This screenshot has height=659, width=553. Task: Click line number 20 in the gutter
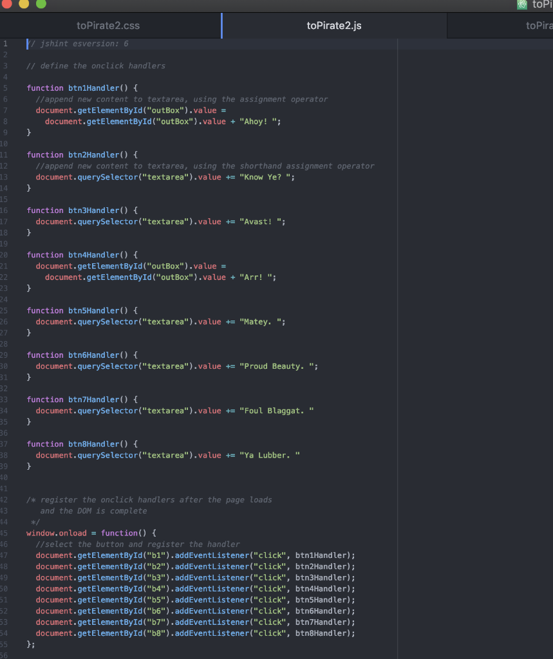[x=4, y=255]
